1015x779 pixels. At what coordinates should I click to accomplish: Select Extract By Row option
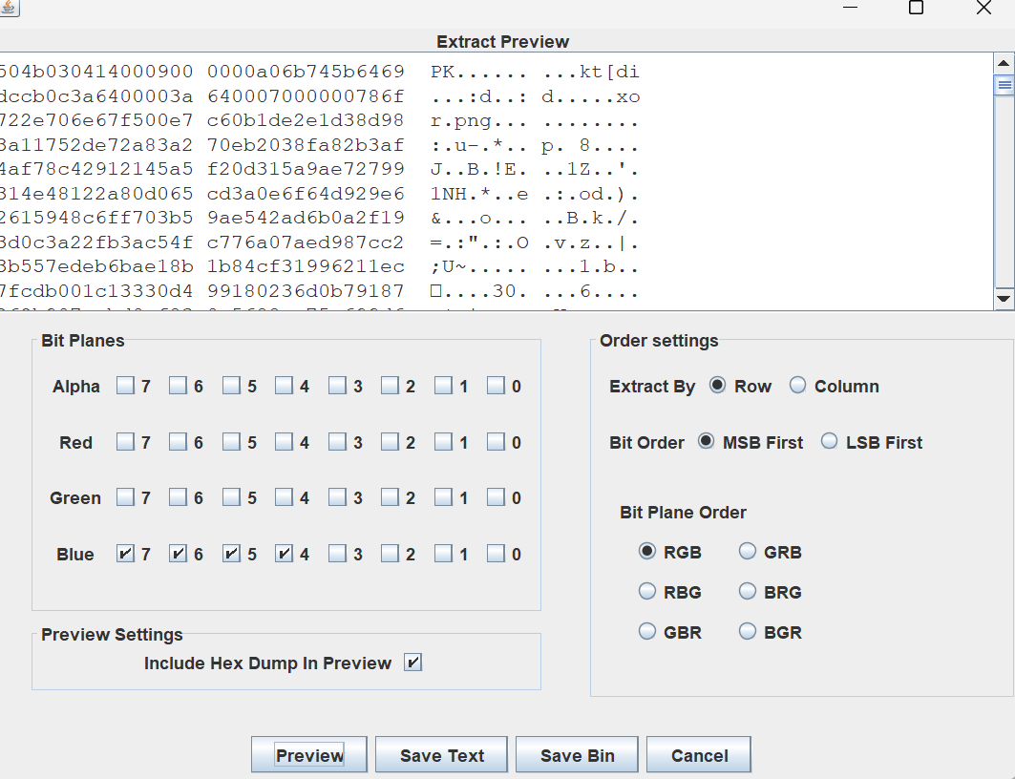point(717,386)
